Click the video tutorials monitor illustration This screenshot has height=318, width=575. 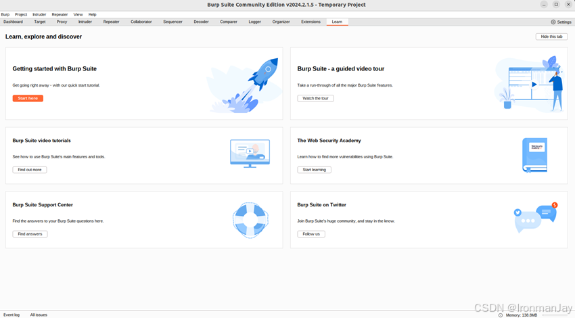[250, 154]
